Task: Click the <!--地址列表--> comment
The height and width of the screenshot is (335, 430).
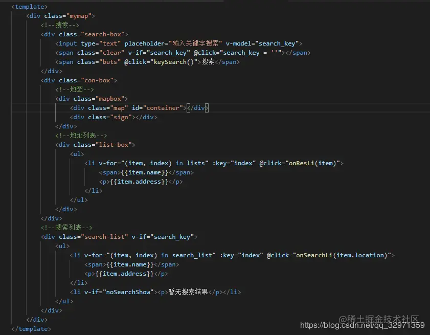Action: [81, 136]
